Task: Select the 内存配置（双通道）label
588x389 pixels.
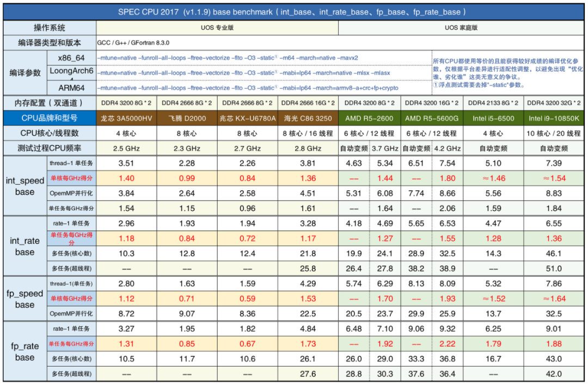Action: click(49, 103)
